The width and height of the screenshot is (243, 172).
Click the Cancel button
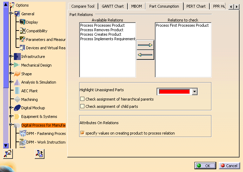pos(229,166)
